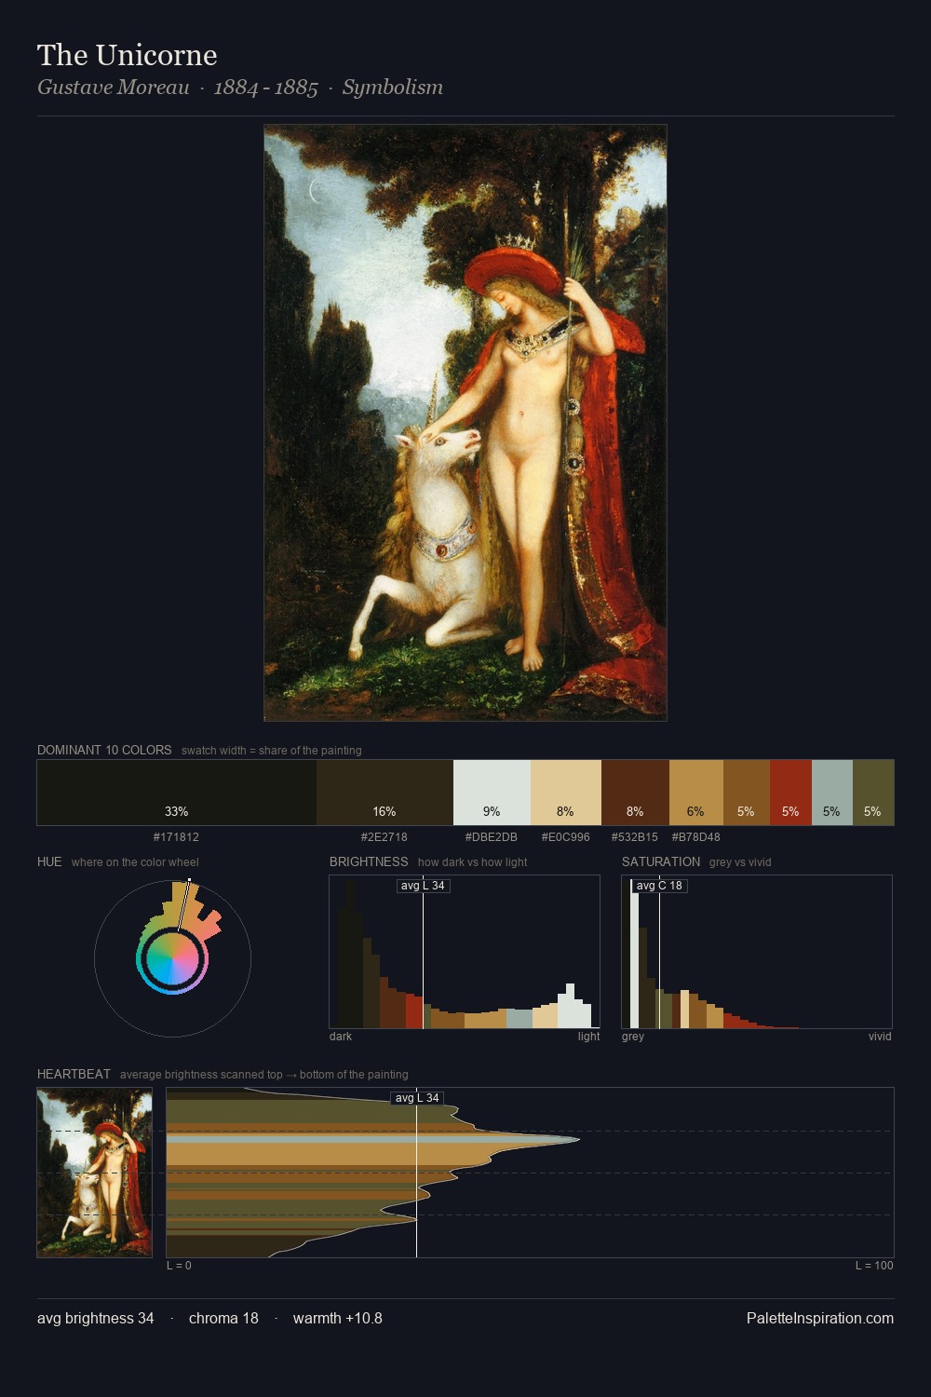
Task: Click the "light" axis label
Action: [588, 1037]
